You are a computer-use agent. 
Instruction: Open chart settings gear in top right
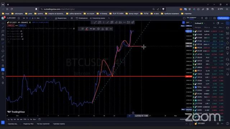tap(206, 18)
